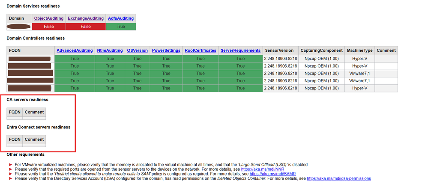This screenshot has width=428, height=184.
Task: Open the NtlmAuditing header link
Action: click(110, 50)
